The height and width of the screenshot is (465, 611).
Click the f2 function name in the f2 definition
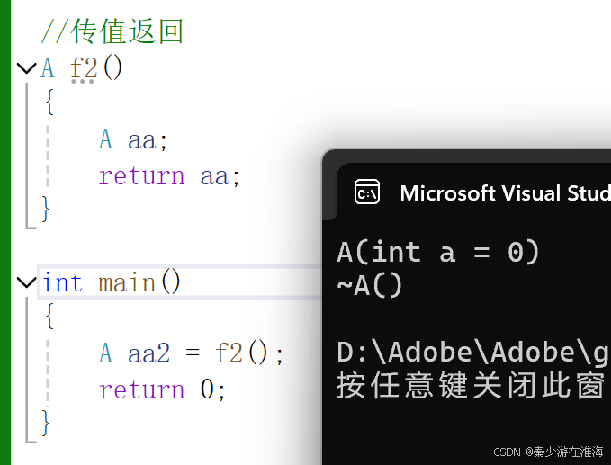(84, 68)
